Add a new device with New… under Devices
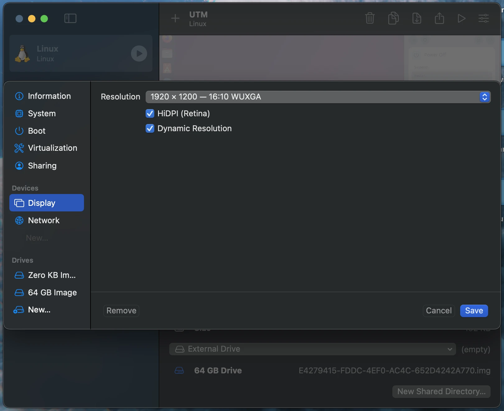 pos(37,238)
